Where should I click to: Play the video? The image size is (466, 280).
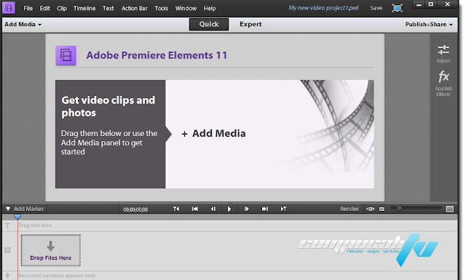pyautogui.click(x=229, y=209)
